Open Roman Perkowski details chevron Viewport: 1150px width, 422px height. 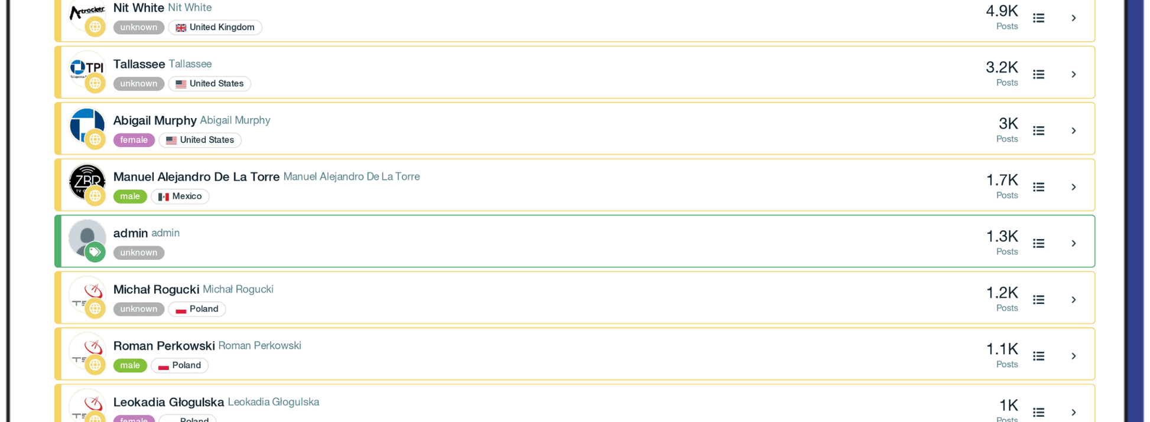tap(1074, 356)
